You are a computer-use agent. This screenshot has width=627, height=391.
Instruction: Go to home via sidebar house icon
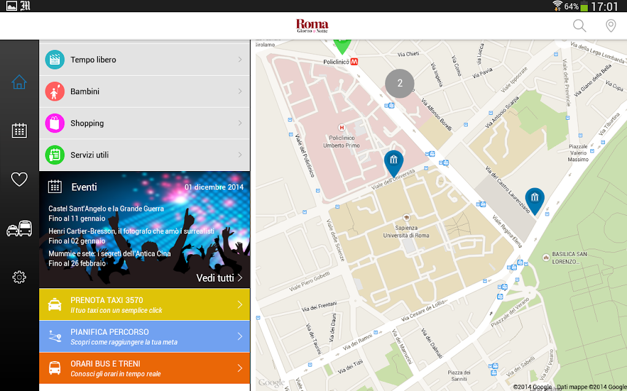19,82
